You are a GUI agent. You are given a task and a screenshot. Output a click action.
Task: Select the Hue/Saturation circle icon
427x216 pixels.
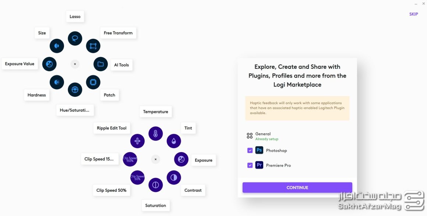(75, 89)
